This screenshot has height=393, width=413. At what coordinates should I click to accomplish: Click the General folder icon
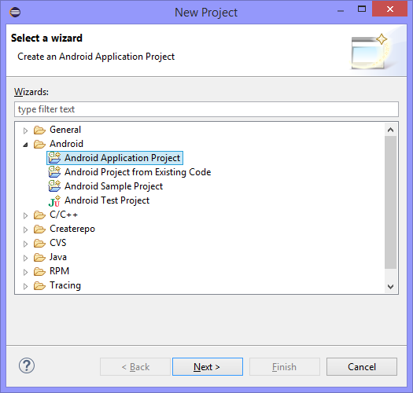(x=39, y=130)
